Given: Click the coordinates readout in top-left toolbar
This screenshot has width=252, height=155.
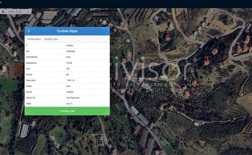Looking at the screenshot, I should (x=15, y=12).
